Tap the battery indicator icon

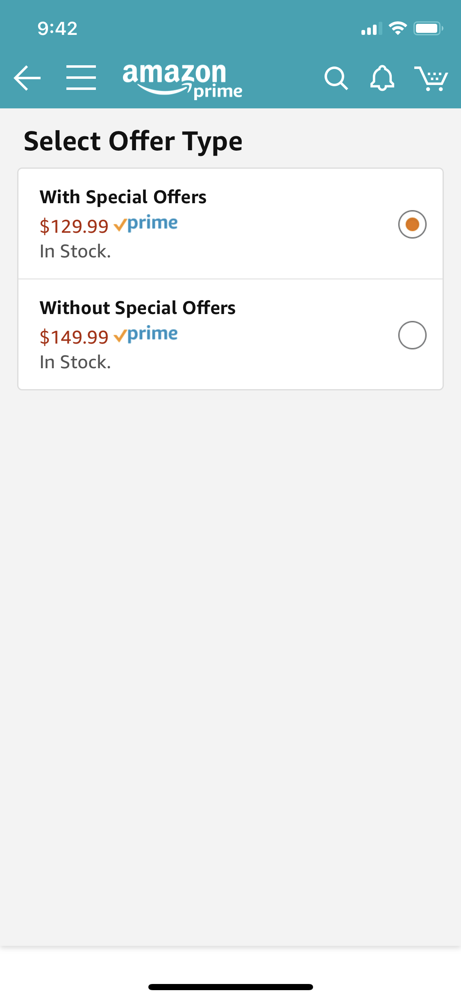click(x=428, y=28)
